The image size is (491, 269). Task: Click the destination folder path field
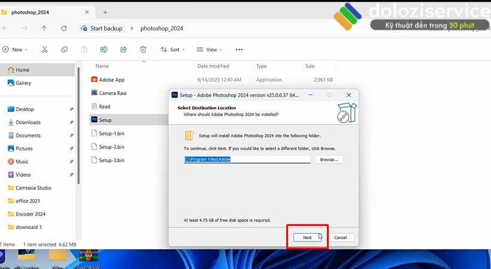[x=247, y=160]
